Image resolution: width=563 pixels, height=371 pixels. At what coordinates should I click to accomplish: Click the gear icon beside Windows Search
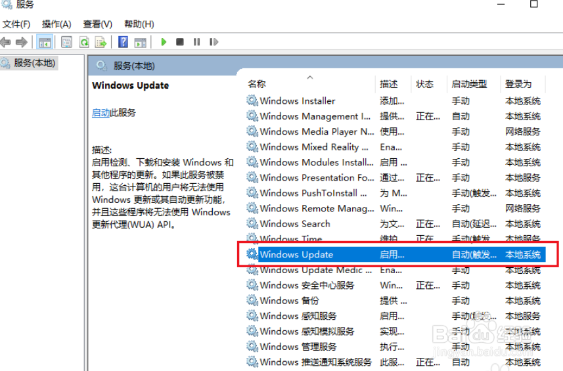tap(252, 223)
